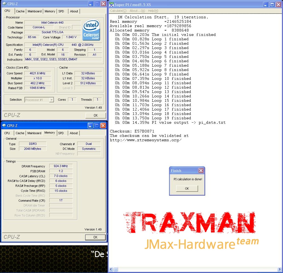Click the left scroll arrow in Super PI
Screen dimensions: 283x273
coord(111,269)
